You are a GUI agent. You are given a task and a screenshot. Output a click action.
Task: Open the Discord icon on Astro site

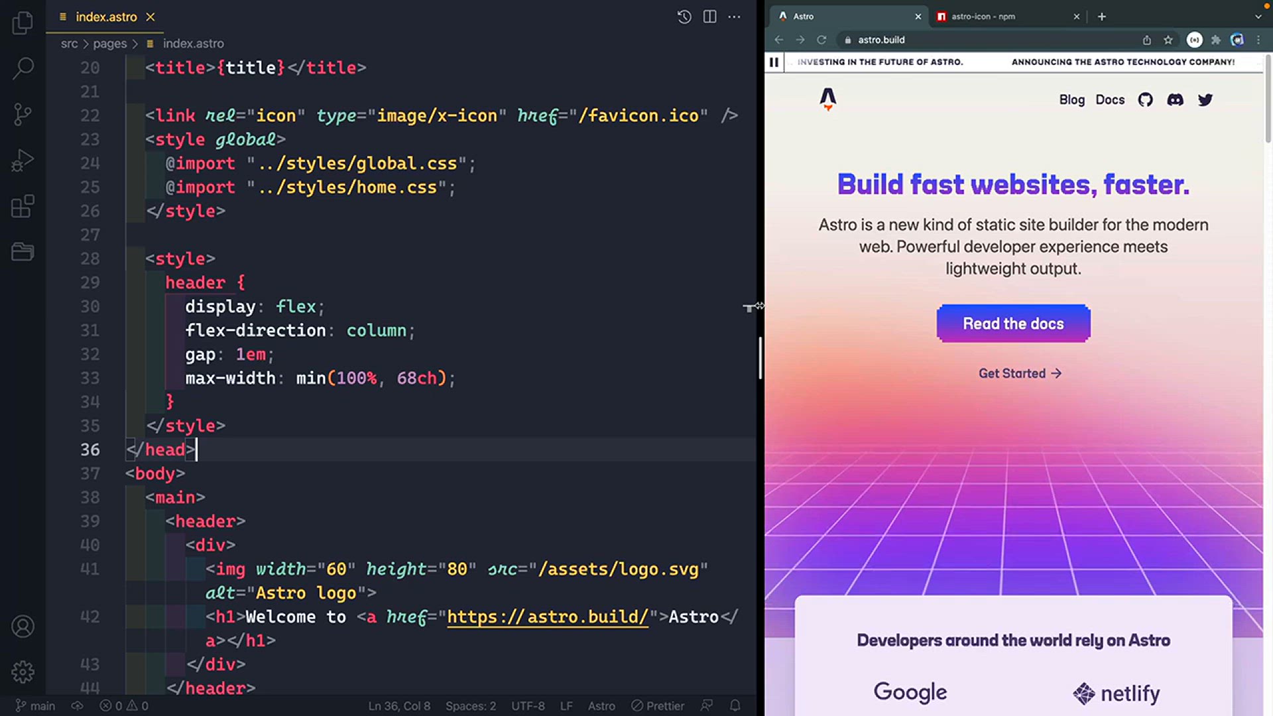pyautogui.click(x=1175, y=99)
